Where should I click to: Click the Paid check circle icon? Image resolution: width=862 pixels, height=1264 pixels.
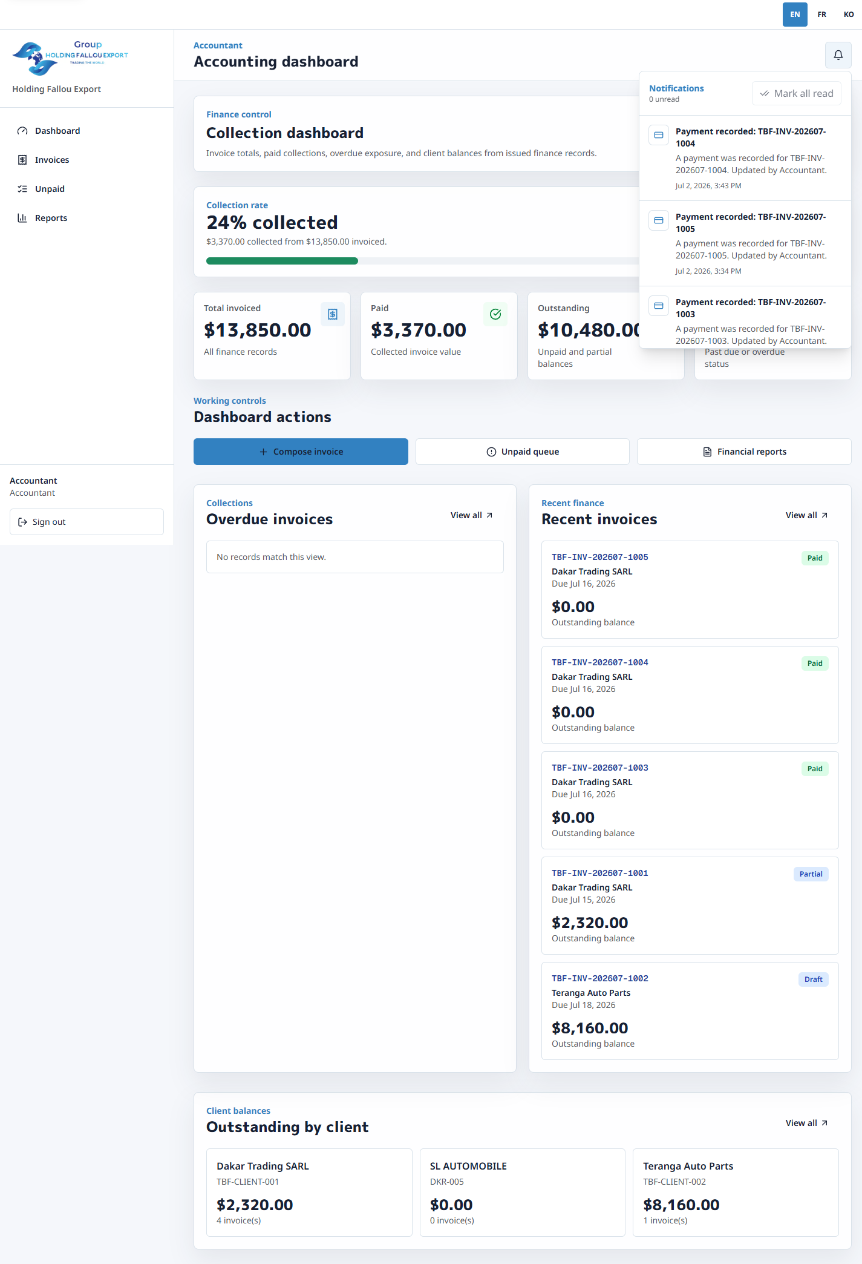pos(495,314)
